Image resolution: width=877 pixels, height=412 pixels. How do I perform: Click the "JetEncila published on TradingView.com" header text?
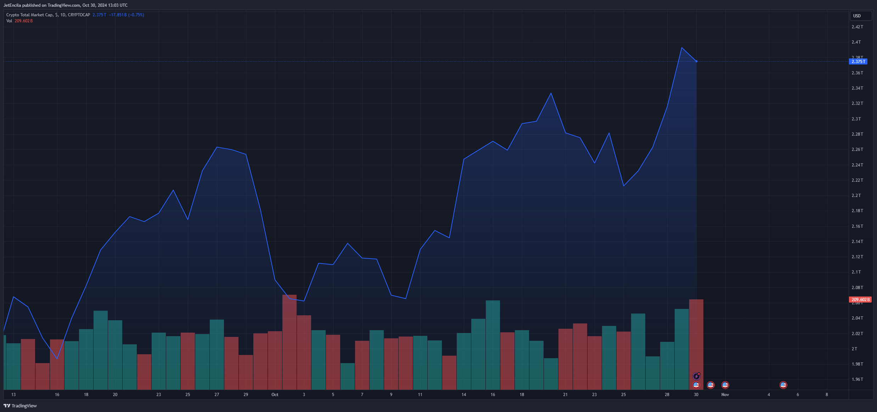tap(42, 5)
